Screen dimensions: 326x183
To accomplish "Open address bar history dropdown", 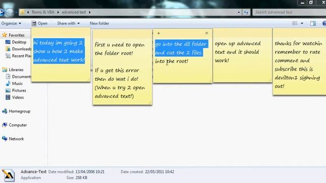I will tap(238, 12).
